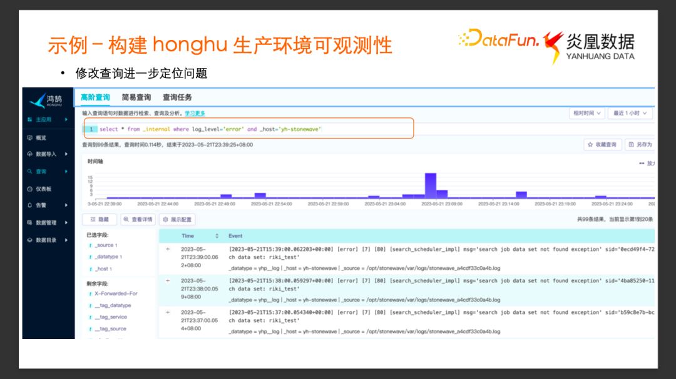Open 仪表板 in the sidebar menu
This screenshot has width=676, height=379.
click(44, 189)
